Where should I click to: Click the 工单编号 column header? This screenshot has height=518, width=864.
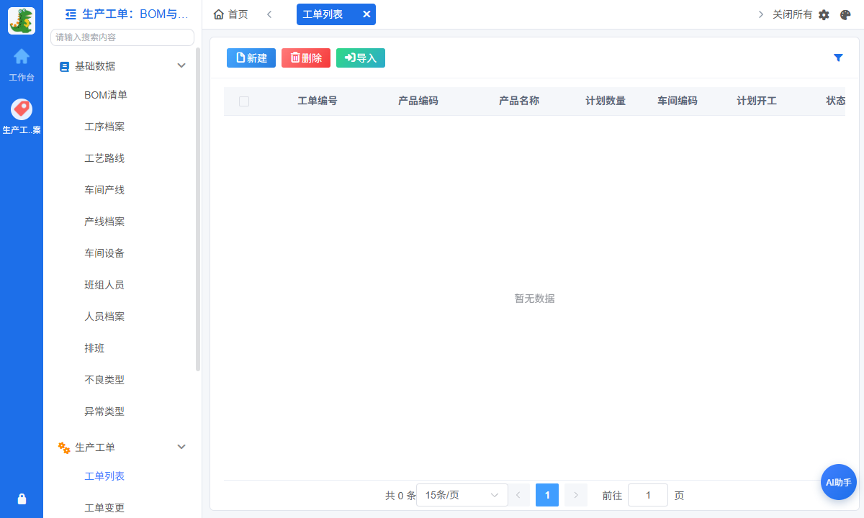pyautogui.click(x=318, y=101)
